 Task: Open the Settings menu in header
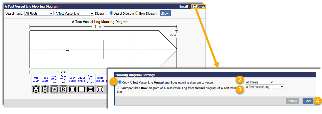pyautogui.click(x=198, y=7)
